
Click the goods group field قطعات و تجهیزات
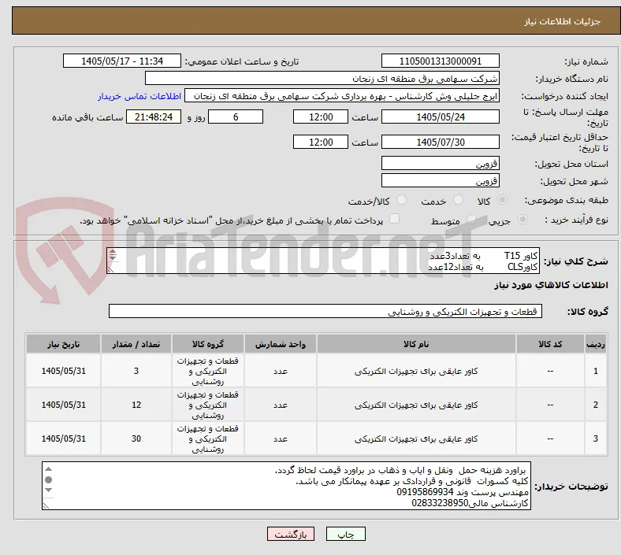pos(325,311)
